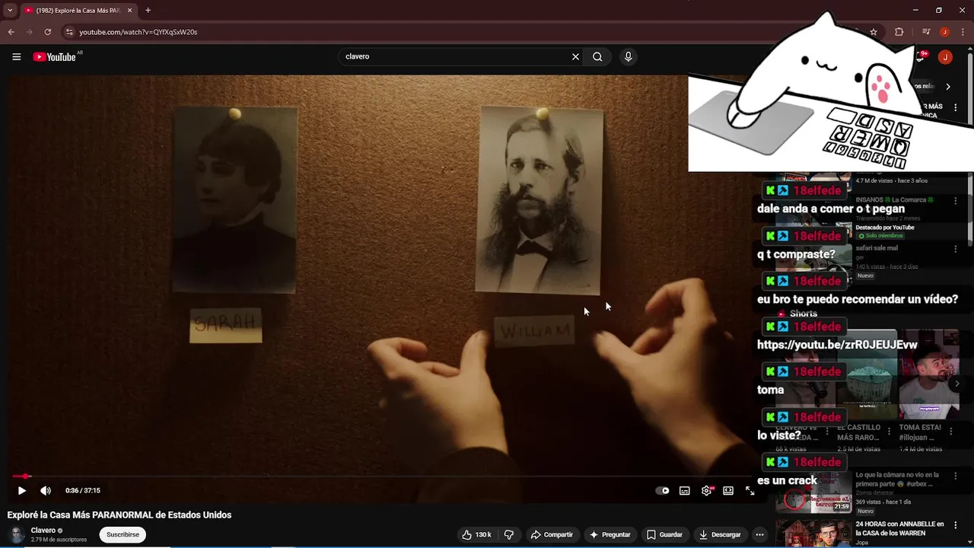
Task: Go back in browser history
Action: (x=11, y=32)
